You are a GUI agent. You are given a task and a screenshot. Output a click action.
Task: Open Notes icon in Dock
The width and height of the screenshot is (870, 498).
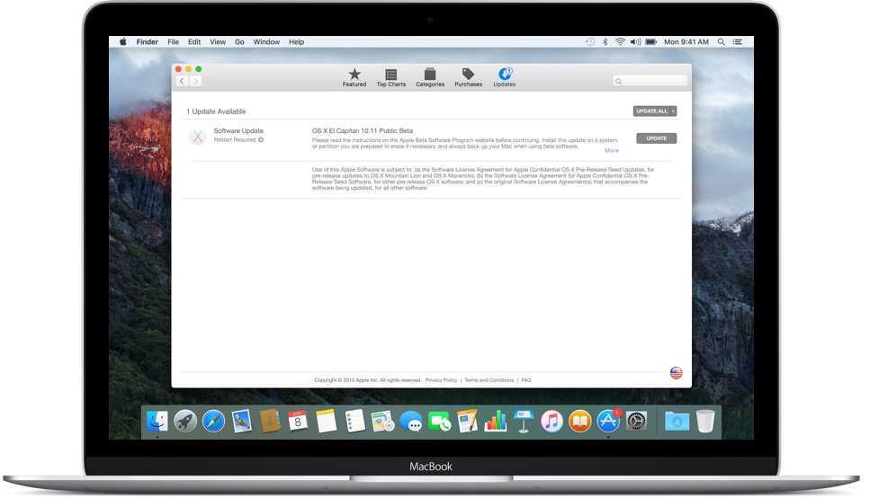tap(327, 422)
